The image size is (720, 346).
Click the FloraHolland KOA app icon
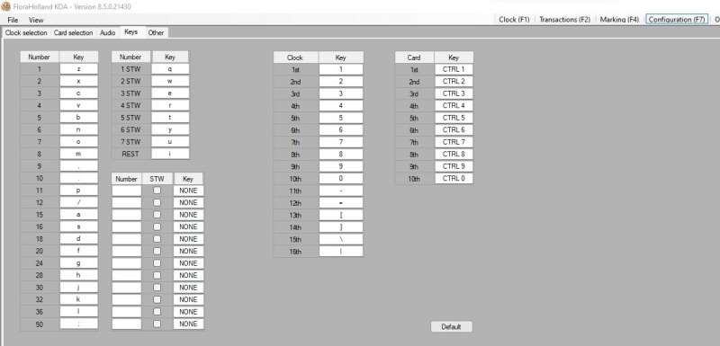pos(6,6)
